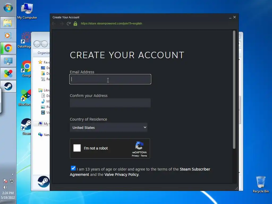Image resolution: width=272 pixels, height=204 pixels.
Task: Select Pictures library in Explorer pane
Action: pyautogui.click(x=45, y=107)
